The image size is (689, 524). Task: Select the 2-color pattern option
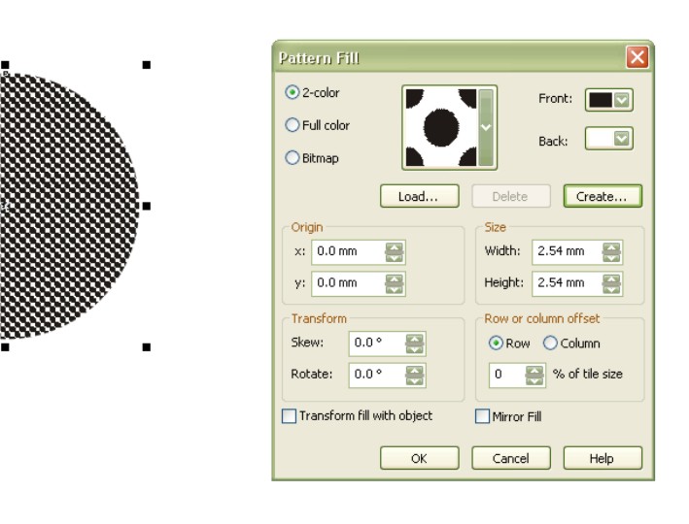click(292, 93)
